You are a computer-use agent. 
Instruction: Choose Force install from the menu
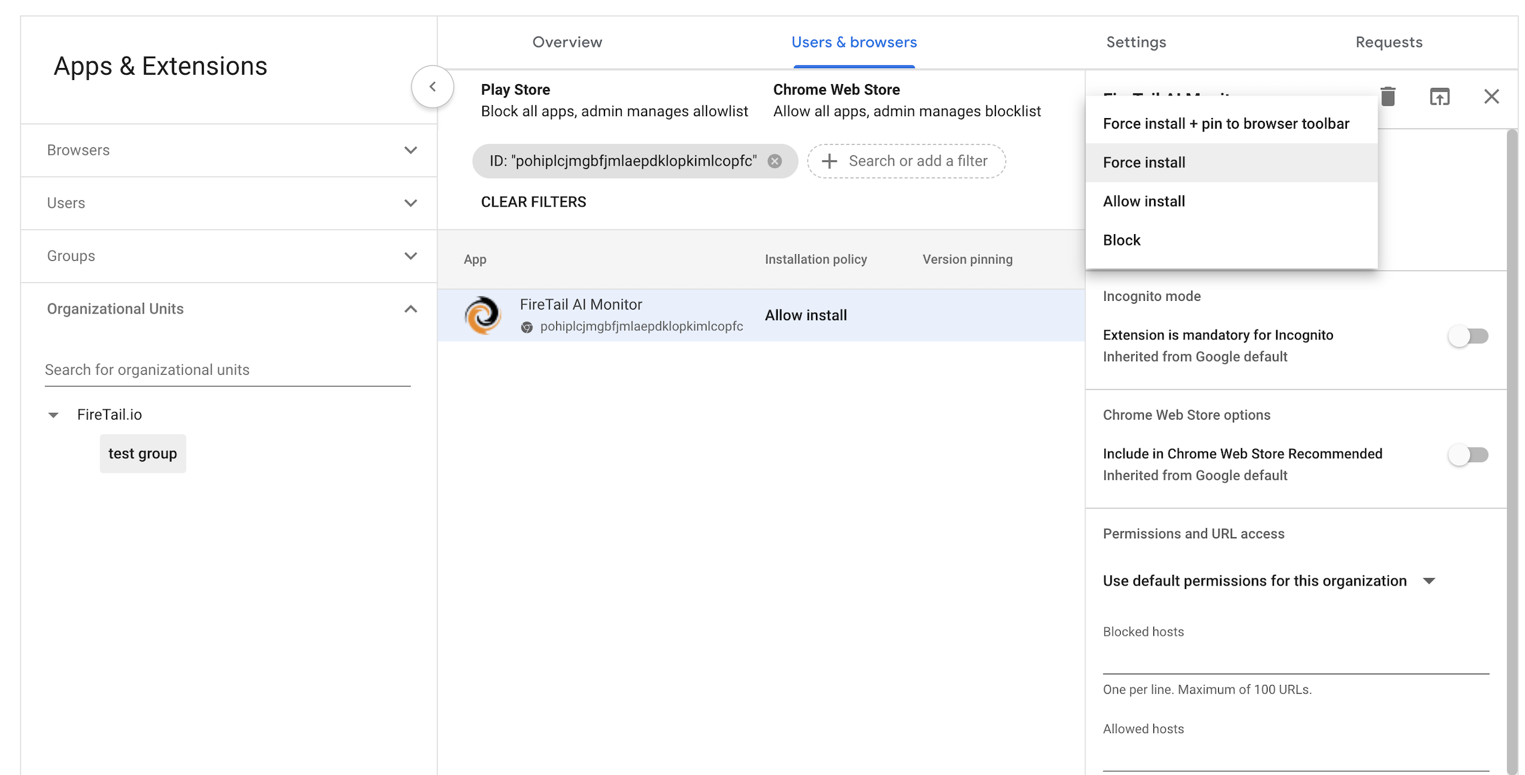[1144, 163]
